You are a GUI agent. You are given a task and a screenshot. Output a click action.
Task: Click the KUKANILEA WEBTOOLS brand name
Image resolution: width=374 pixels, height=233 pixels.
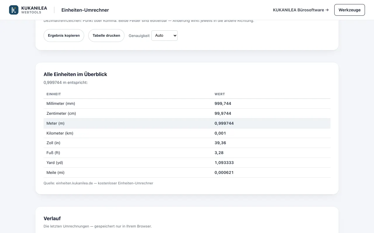pyautogui.click(x=34, y=10)
